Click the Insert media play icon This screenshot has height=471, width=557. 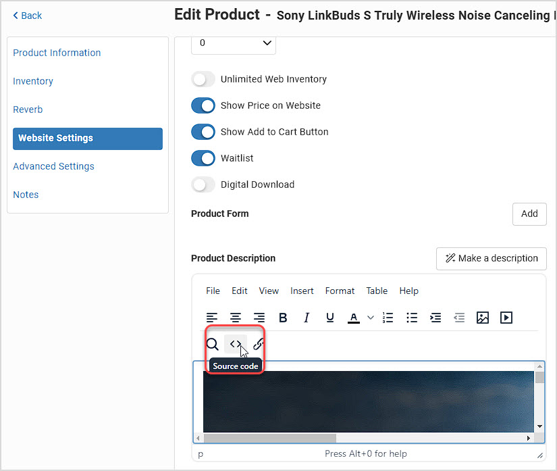(506, 318)
